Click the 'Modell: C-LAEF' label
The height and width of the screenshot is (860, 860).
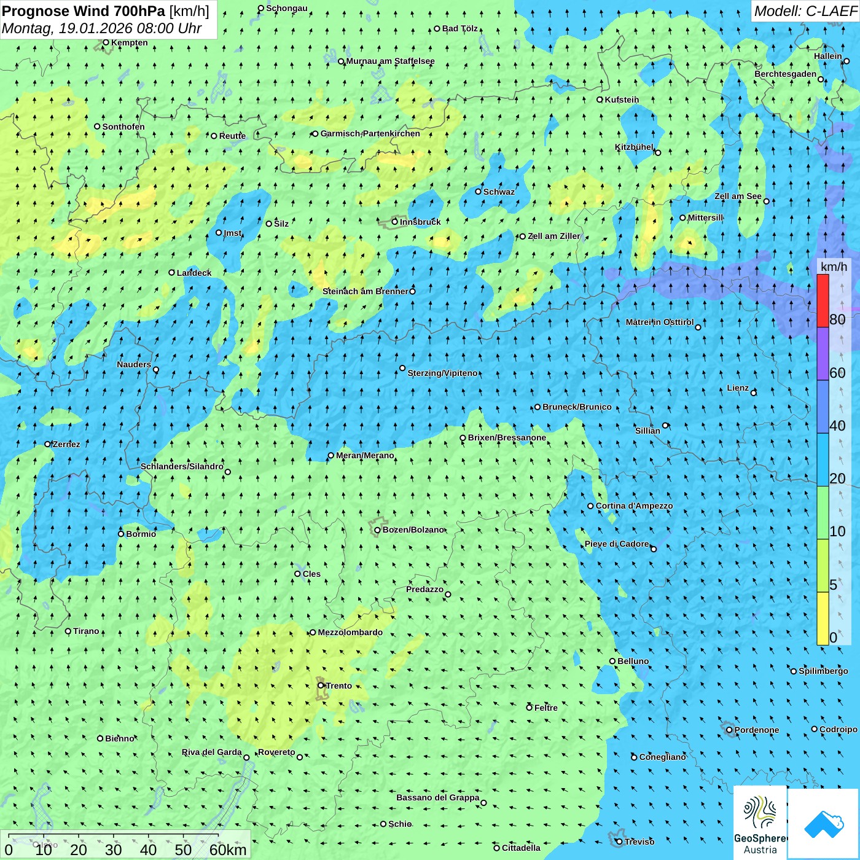pos(805,11)
